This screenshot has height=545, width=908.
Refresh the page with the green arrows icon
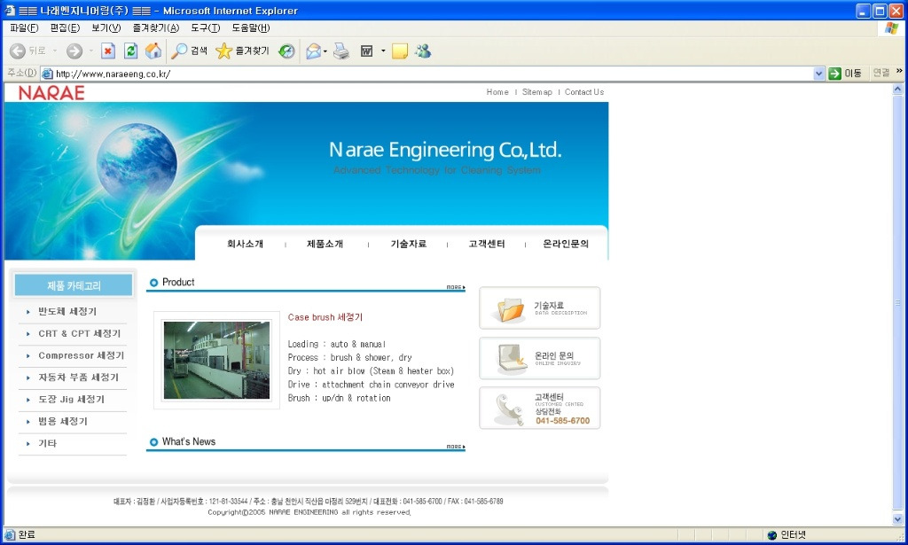[x=131, y=51]
